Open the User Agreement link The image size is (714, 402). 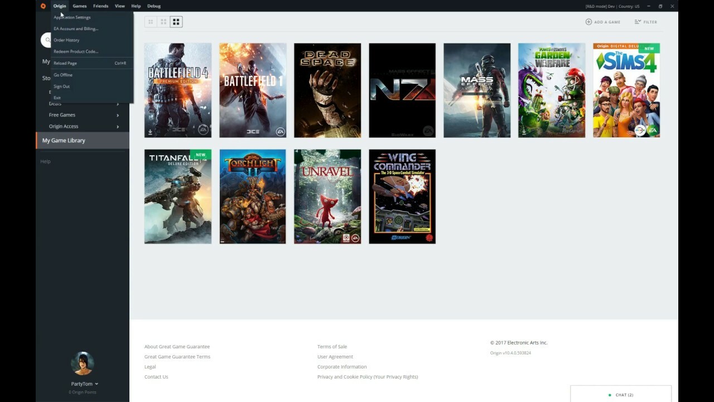[x=335, y=357]
